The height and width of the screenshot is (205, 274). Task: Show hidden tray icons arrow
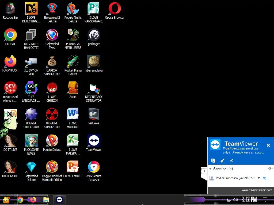[x=222, y=200]
